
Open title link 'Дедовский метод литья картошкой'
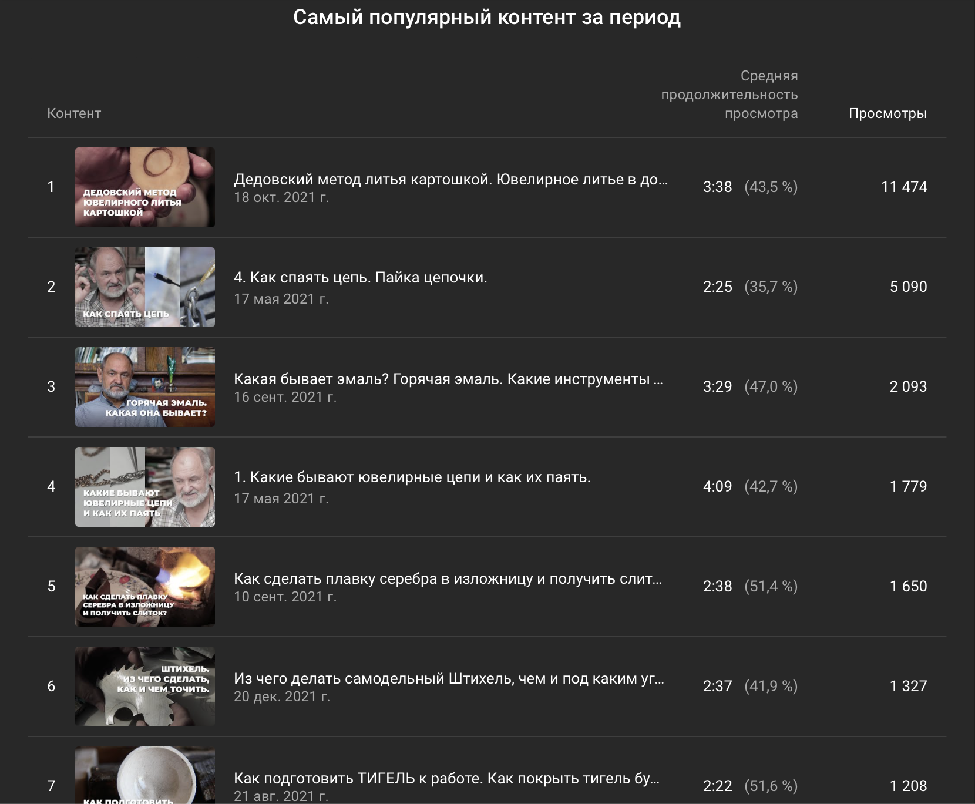tap(450, 179)
